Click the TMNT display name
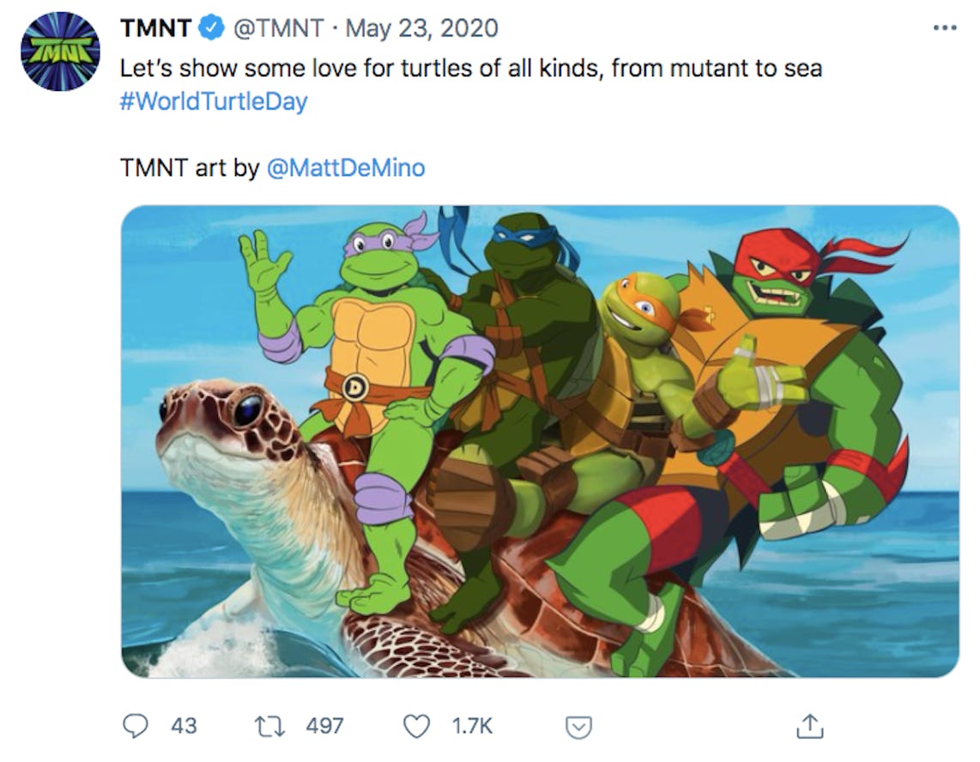The height and width of the screenshot is (762, 980). (155, 28)
